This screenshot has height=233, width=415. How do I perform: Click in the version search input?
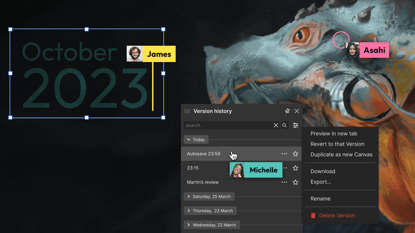pyautogui.click(x=227, y=126)
